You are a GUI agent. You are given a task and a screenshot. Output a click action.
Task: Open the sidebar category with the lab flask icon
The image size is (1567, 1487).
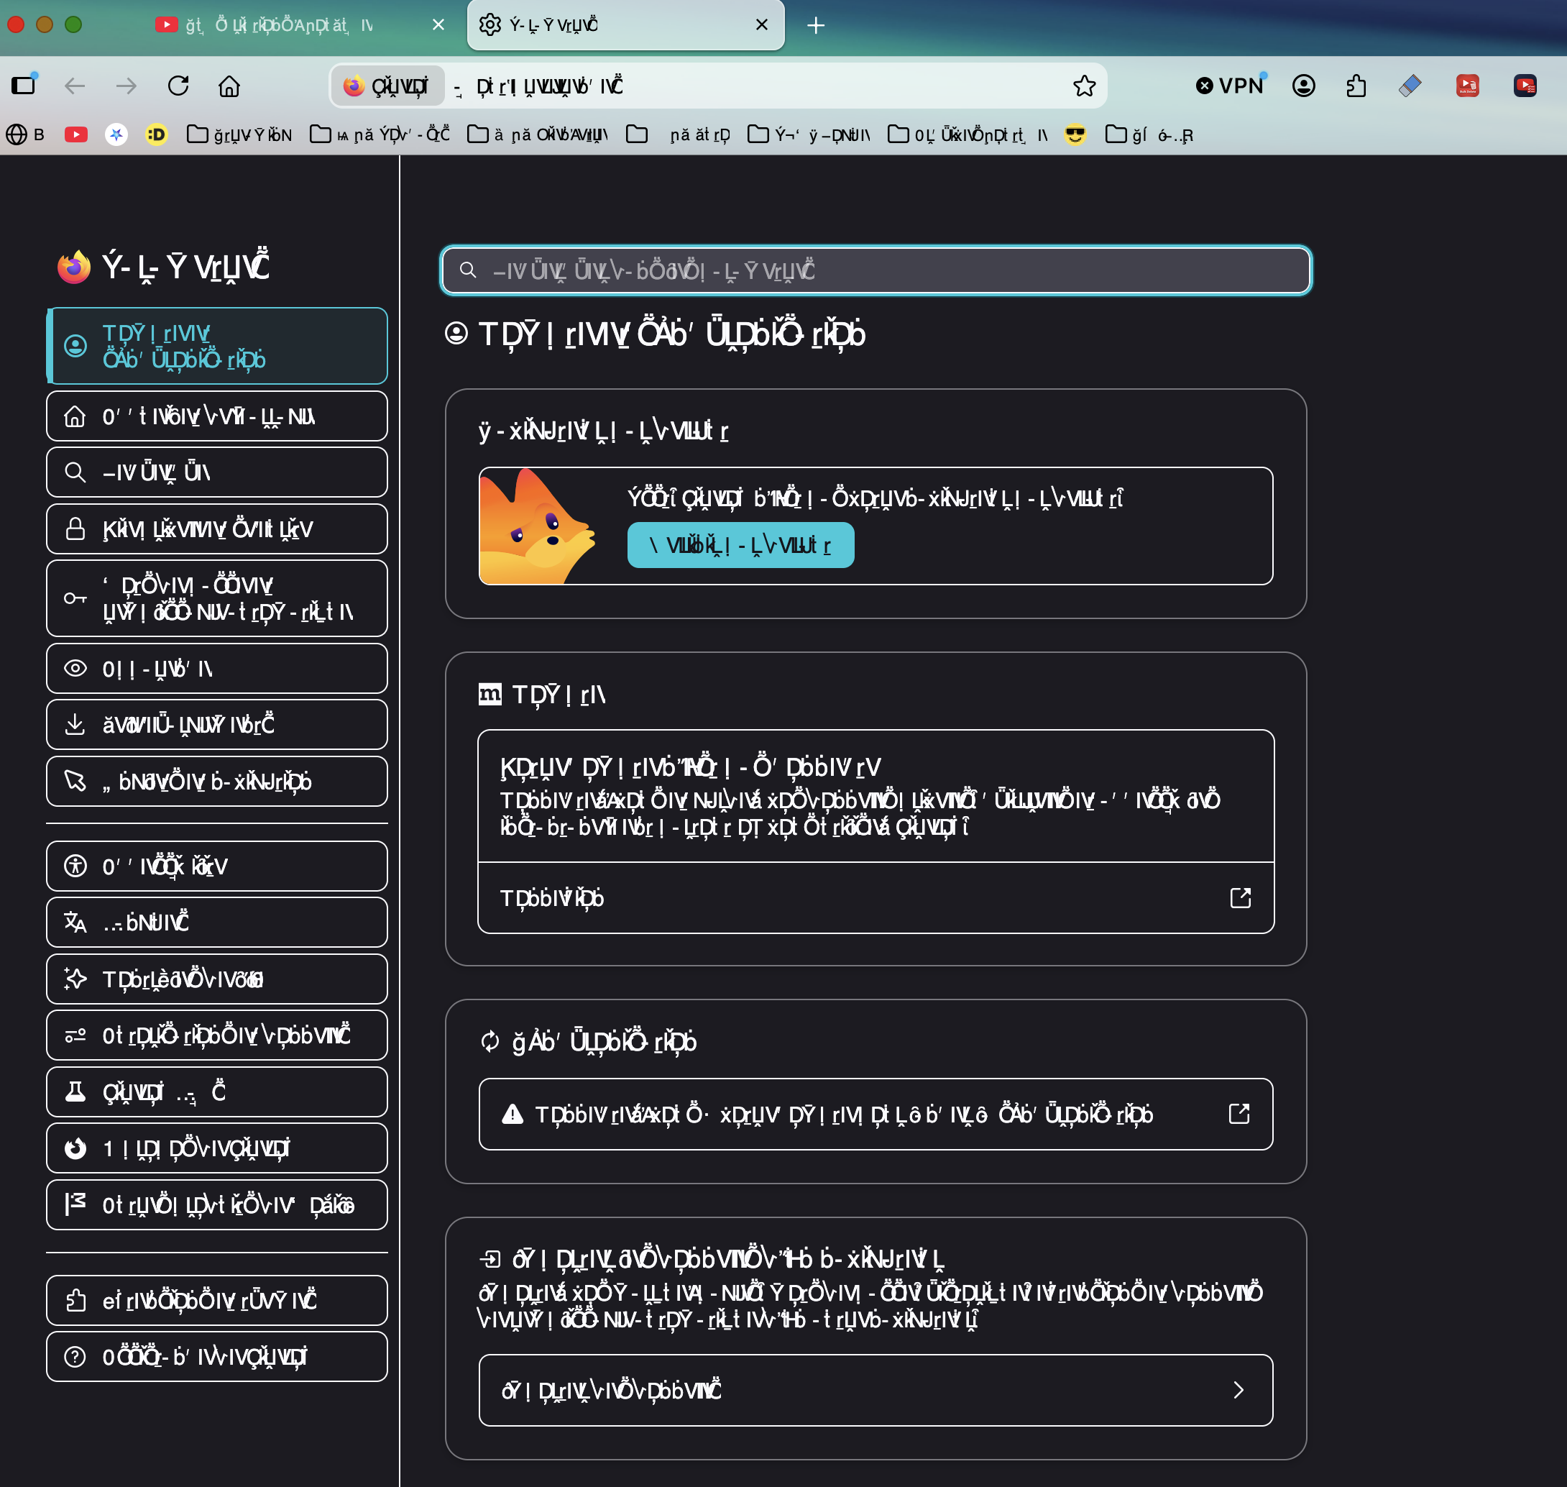[x=216, y=1092]
